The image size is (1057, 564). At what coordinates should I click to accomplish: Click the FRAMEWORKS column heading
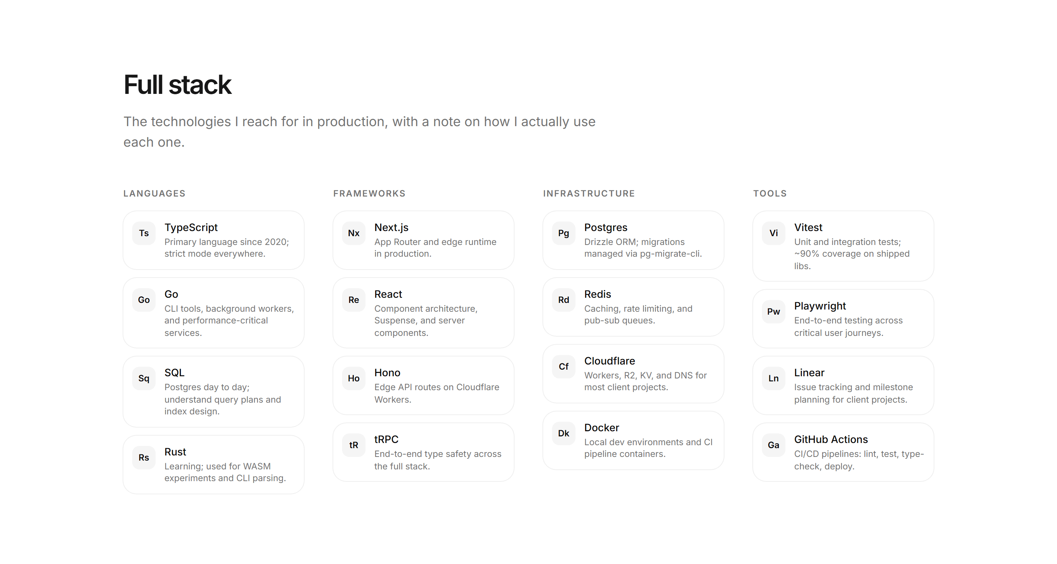369,194
